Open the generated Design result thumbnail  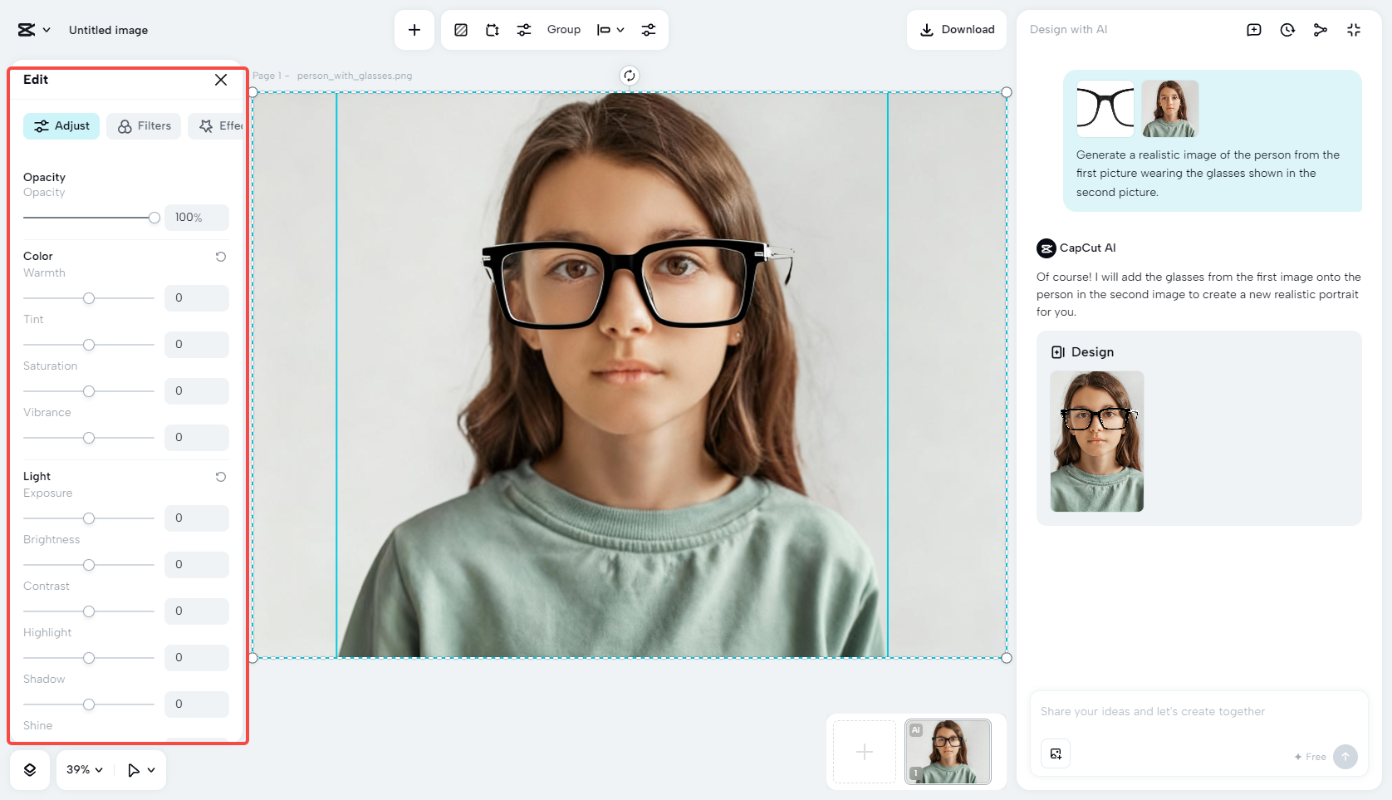click(x=1097, y=441)
